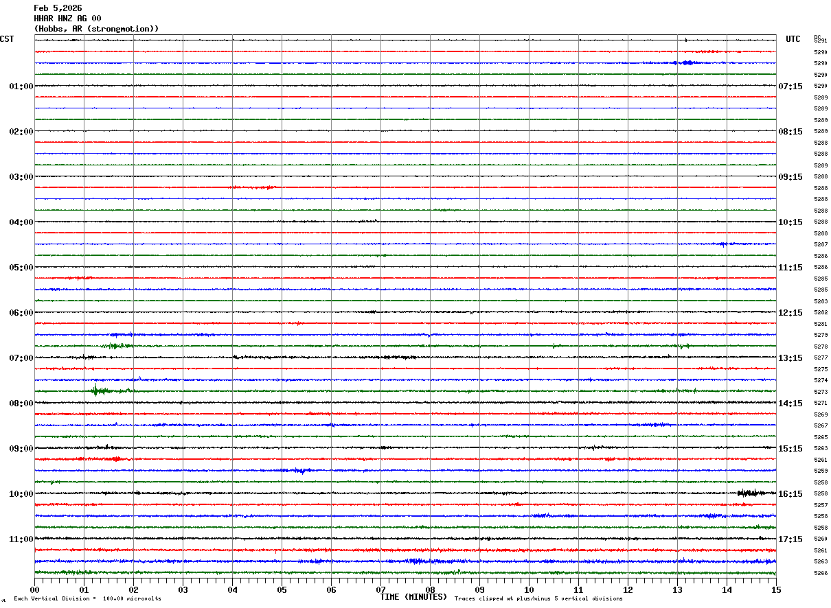The image size is (831, 608).
Task: Click the 'TIME (MINUTES)' axis title
Action: click(x=413, y=597)
